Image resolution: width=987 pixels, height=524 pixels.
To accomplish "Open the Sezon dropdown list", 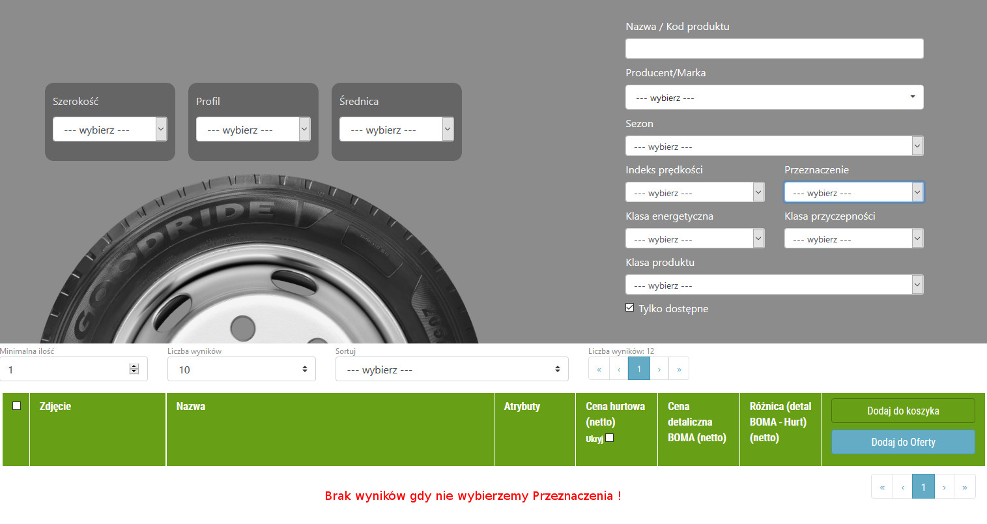I will 774,147.
